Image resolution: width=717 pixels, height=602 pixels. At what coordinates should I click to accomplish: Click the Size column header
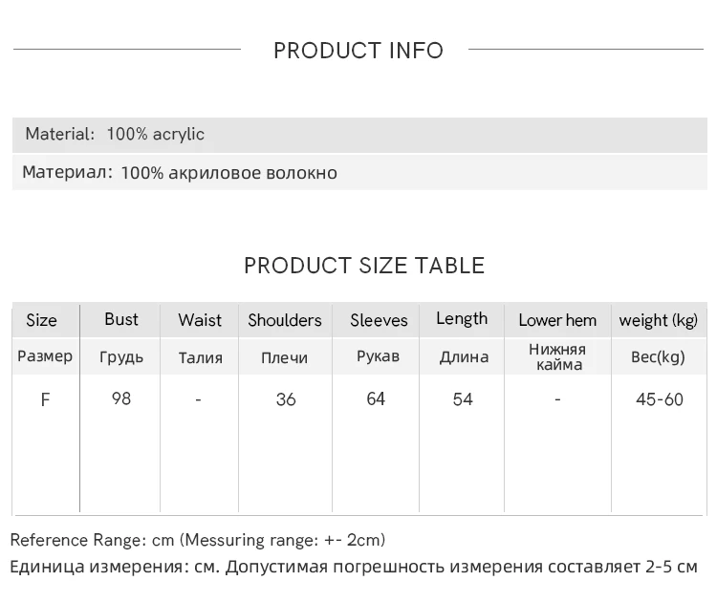(42, 320)
